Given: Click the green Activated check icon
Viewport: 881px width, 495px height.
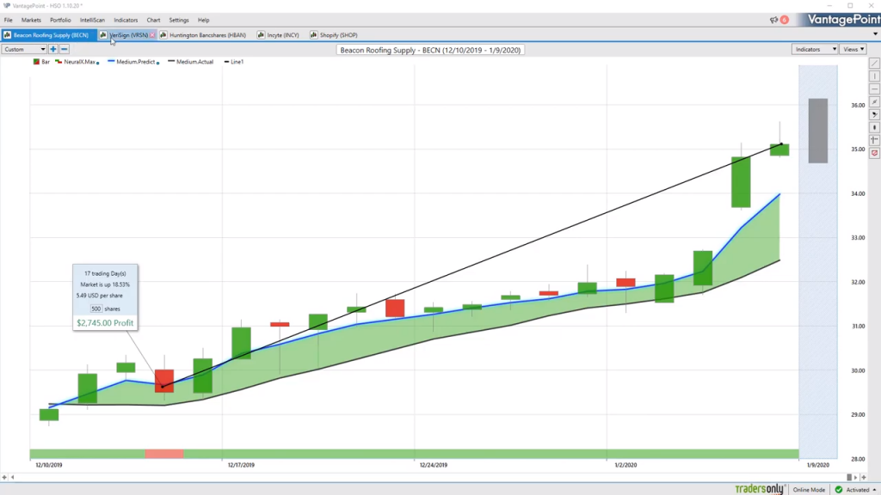Looking at the screenshot, I should tap(838, 490).
